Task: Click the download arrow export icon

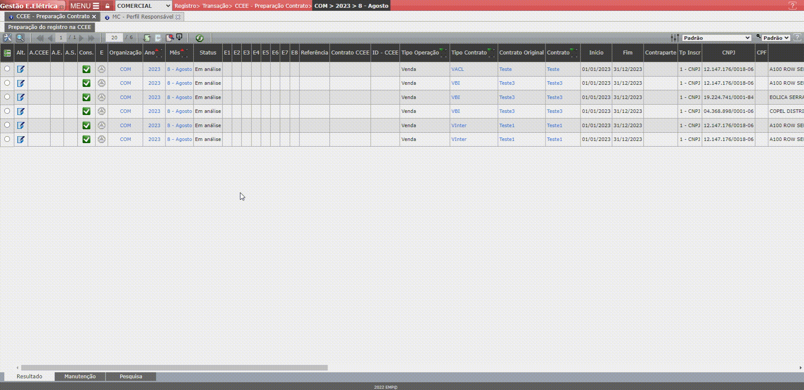Action: pos(179,38)
